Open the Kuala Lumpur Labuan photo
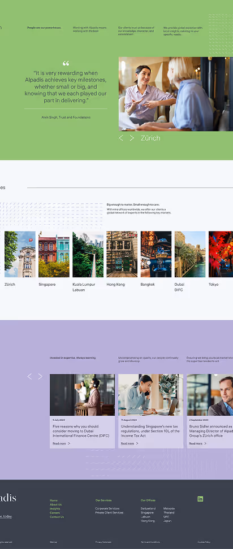The image size is (233, 549). tap(88, 254)
